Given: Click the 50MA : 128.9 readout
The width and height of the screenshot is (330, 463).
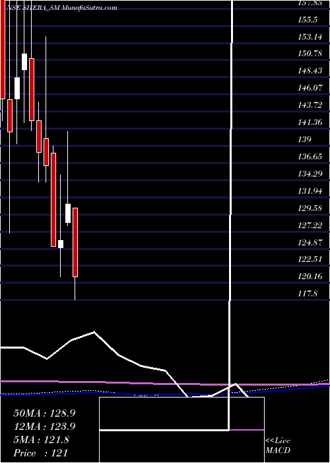Looking at the screenshot, I should click(44, 413).
